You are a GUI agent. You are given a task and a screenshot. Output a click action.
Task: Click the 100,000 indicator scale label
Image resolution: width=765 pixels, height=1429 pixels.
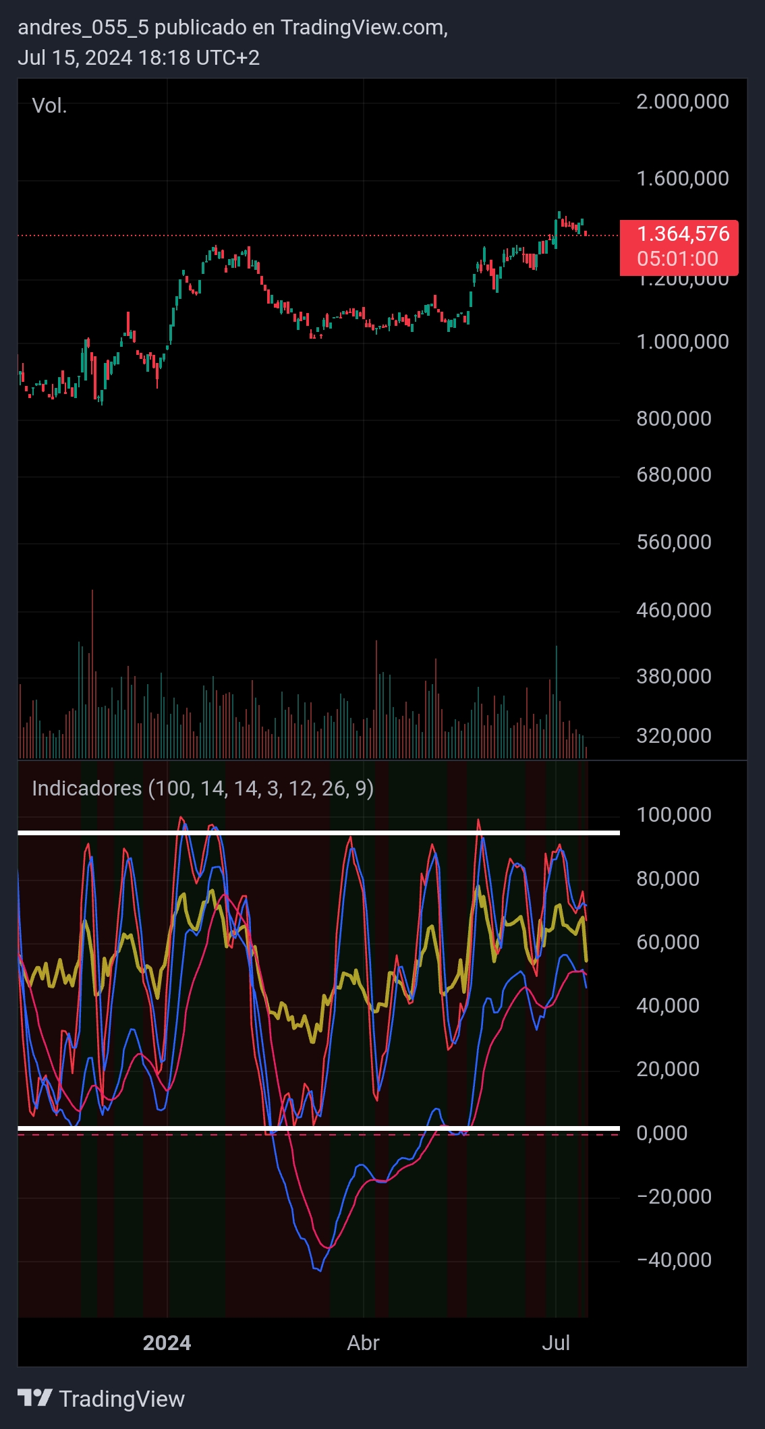tap(673, 815)
